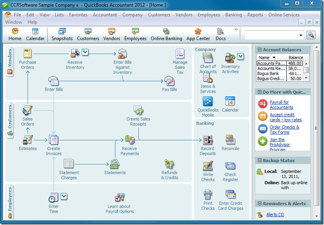The height and width of the screenshot is (225, 324).
Task: Click the Reconcile icon
Action: click(x=230, y=140)
